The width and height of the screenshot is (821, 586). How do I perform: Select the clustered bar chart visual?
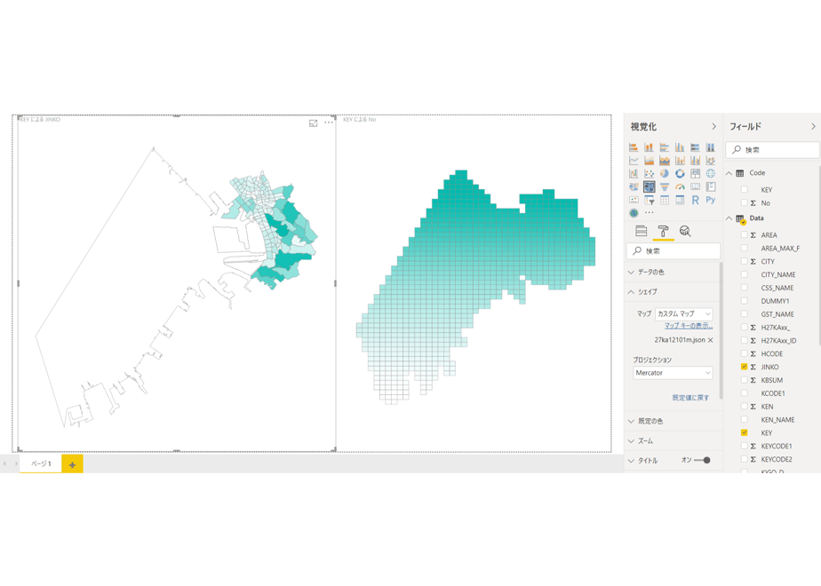pyautogui.click(x=665, y=147)
